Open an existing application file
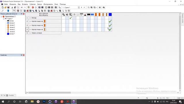 pos(5,8)
